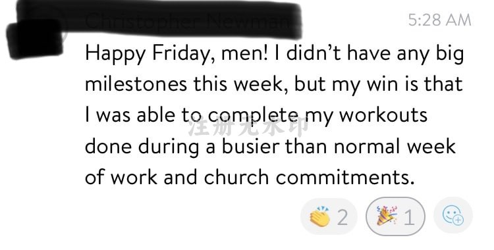Image resolution: width=494 pixels, height=250 pixels.
Task: Click the word 'milestones' in the message
Action: coord(136,84)
